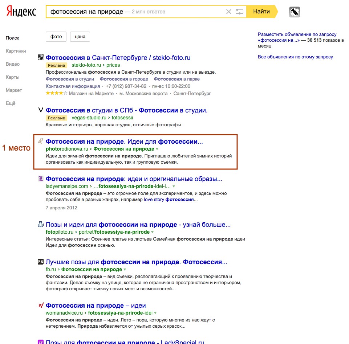
Task: Open the first-place photorodionova result title
Action: point(124,142)
